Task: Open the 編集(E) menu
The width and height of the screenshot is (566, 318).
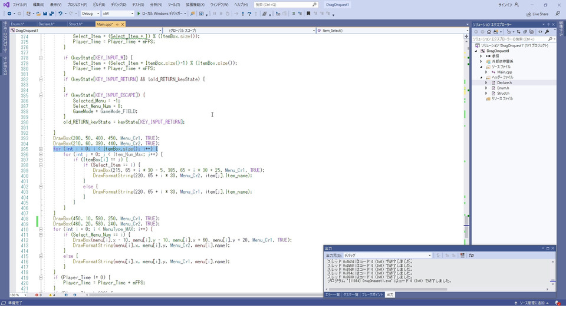Action: click(38, 5)
